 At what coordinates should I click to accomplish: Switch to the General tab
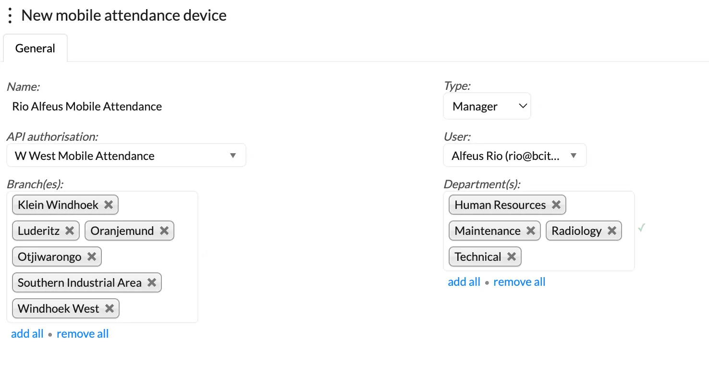[35, 49]
